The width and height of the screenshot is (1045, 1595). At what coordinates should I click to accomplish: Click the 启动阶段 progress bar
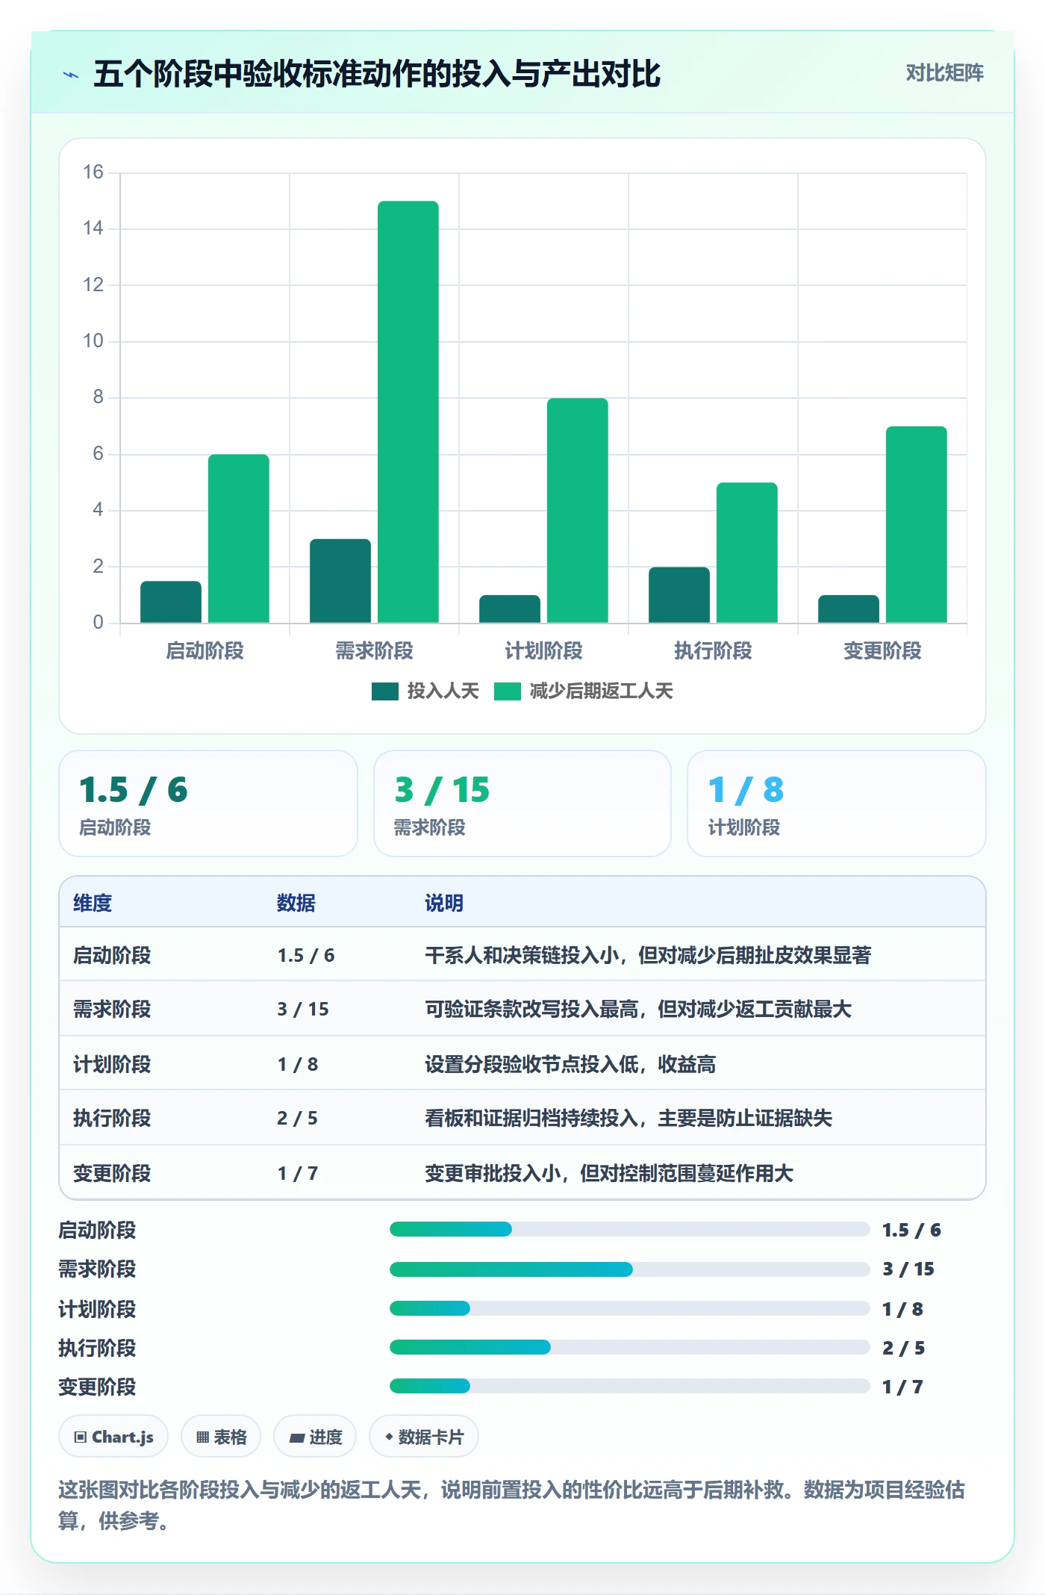[629, 1229]
